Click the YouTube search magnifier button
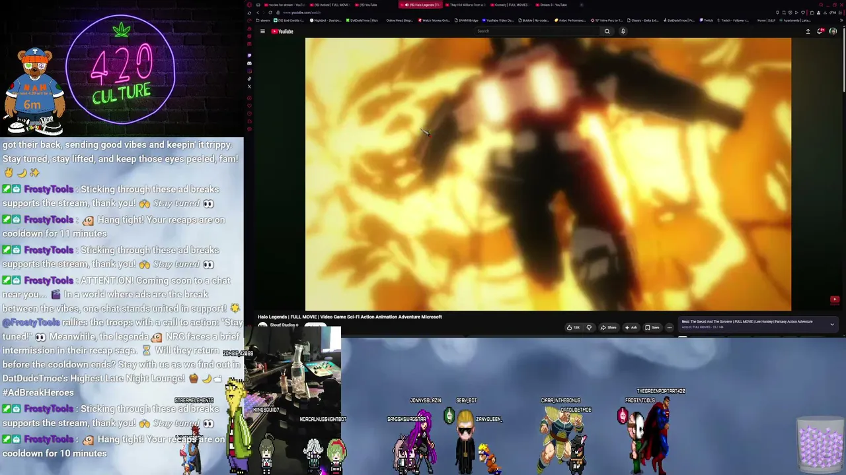Screen dimensions: 846x475 point(607,31)
